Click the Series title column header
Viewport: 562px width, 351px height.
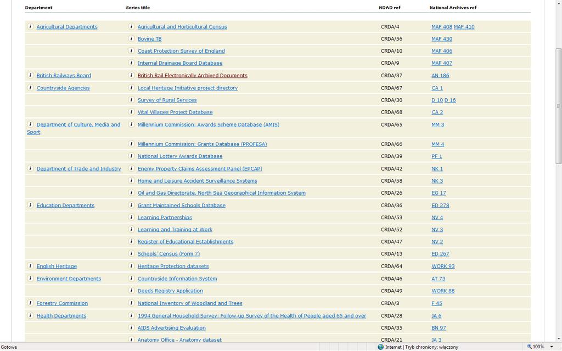138,8
